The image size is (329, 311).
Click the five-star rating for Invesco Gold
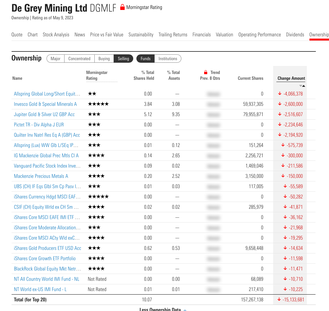point(98,104)
